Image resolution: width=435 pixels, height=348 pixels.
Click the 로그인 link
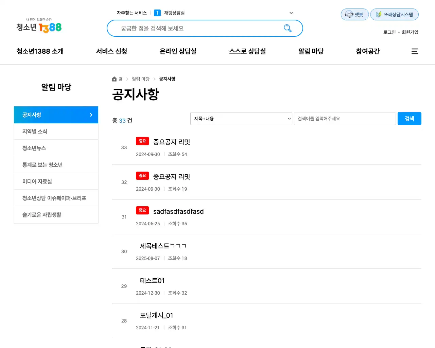click(389, 32)
